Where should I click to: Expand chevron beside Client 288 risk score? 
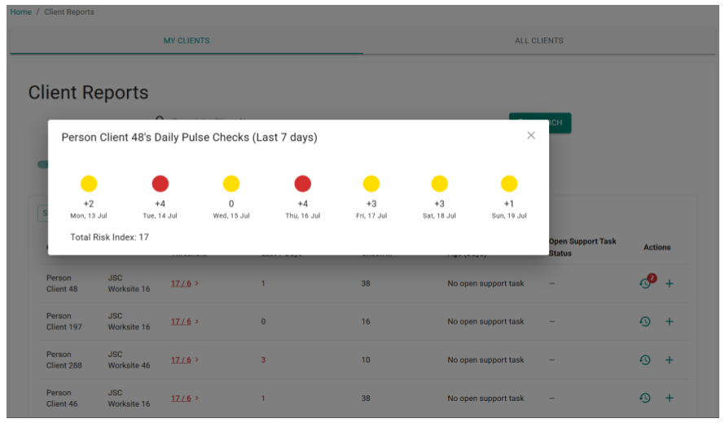click(196, 360)
